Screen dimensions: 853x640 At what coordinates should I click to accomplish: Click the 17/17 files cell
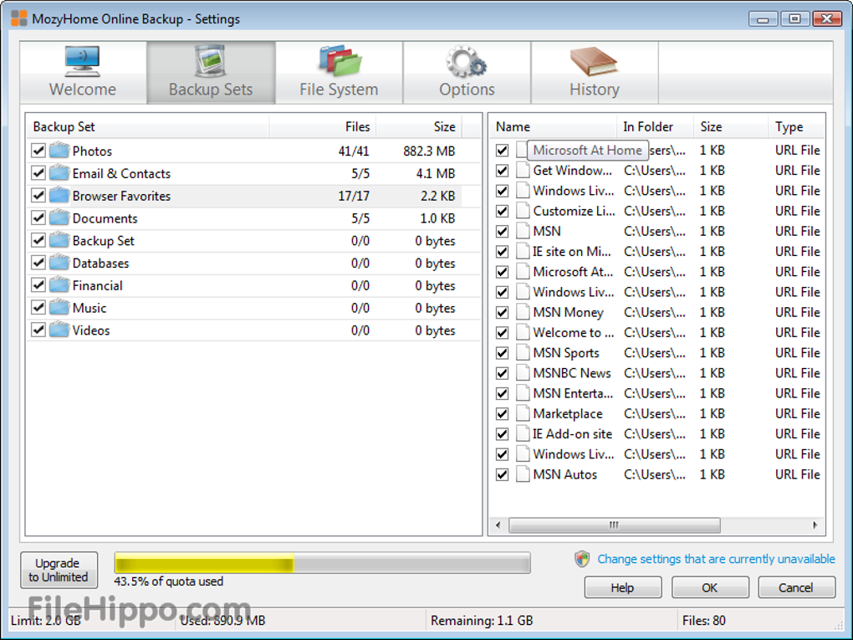click(354, 196)
